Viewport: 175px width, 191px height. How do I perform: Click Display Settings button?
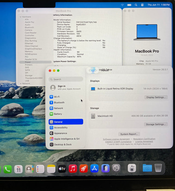point(156,97)
